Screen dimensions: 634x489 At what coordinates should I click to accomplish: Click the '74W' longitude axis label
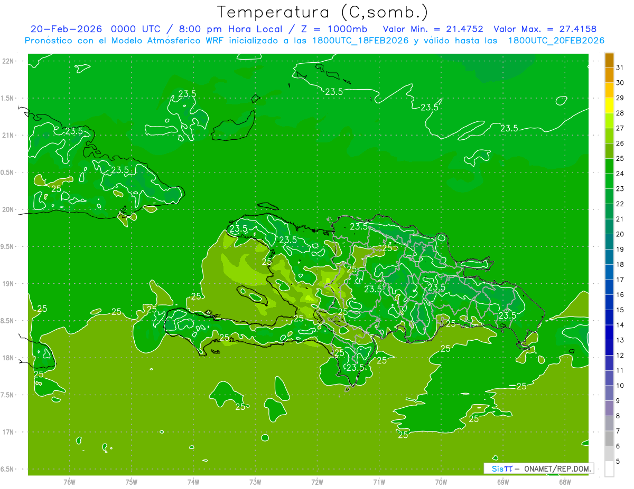pos(193,482)
